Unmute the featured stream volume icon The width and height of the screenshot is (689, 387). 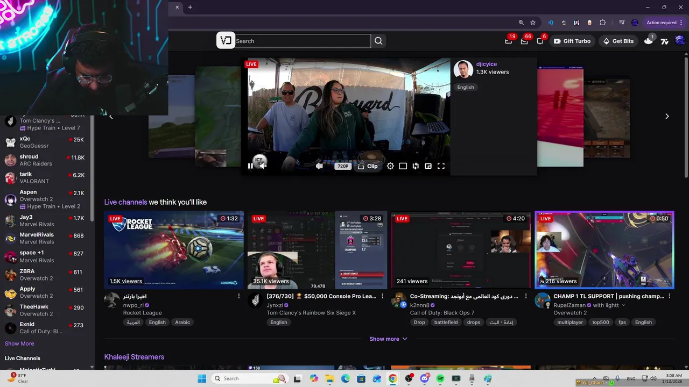pos(263,166)
